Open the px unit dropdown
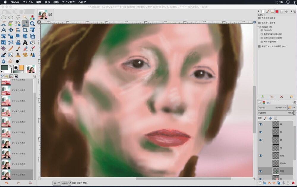 tap(57, 183)
